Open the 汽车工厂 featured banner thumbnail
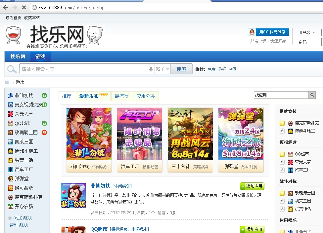 click(x=140, y=134)
